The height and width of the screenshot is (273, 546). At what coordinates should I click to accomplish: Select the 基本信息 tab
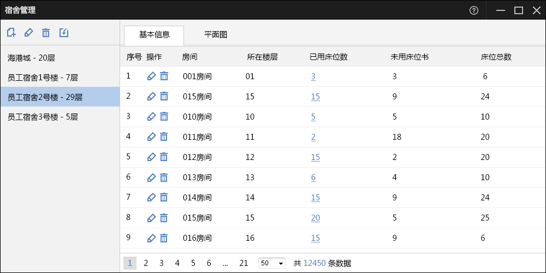coord(154,34)
